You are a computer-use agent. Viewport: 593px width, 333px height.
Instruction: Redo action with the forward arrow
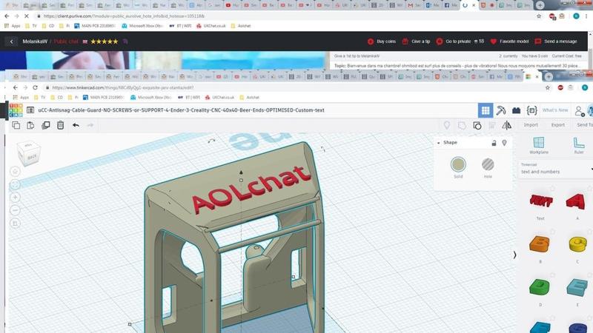[90, 125]
